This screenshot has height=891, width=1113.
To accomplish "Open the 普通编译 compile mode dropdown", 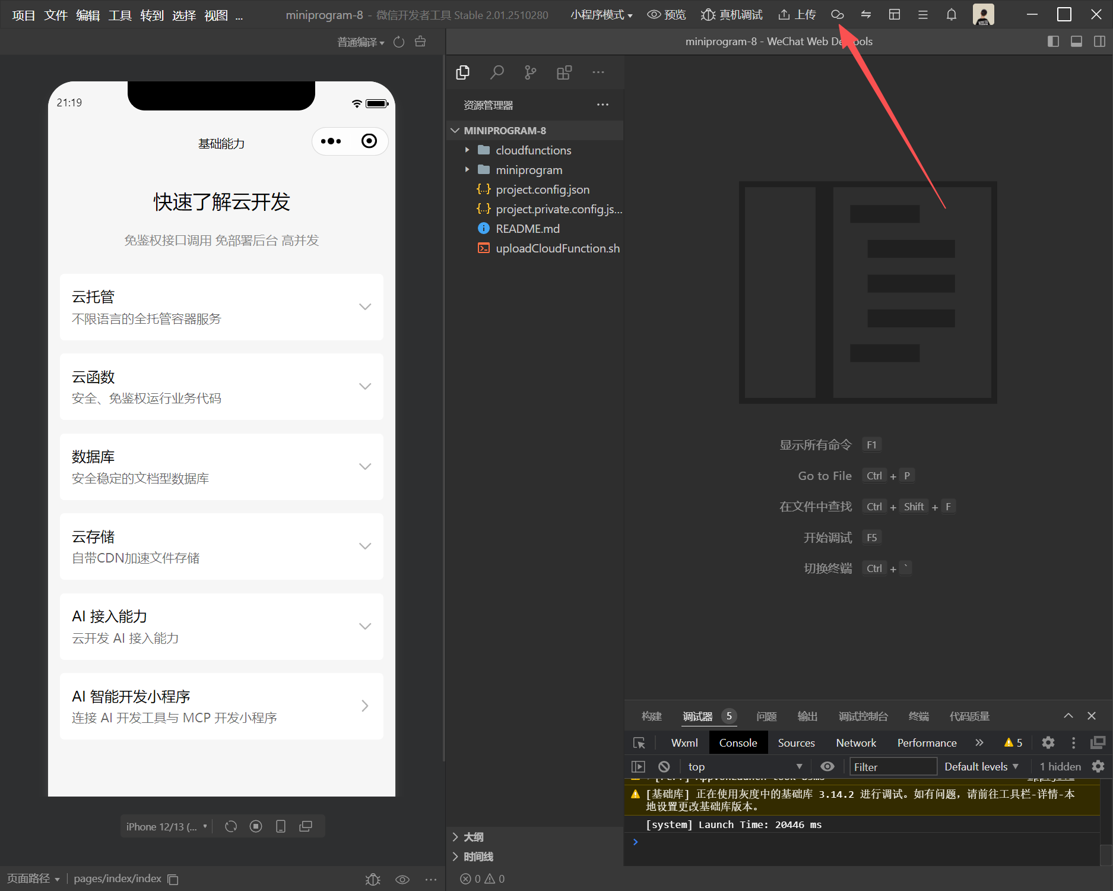I will pos(361,42).
